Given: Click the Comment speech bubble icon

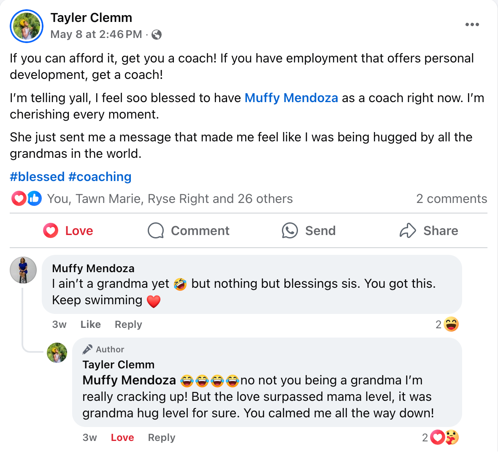Looking at the screenshot, I should 156,231.
